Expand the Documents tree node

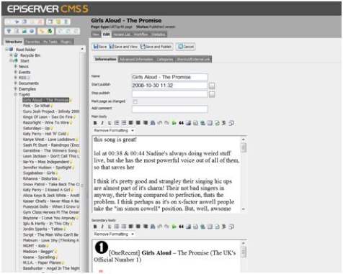click(x=16, y=83)
